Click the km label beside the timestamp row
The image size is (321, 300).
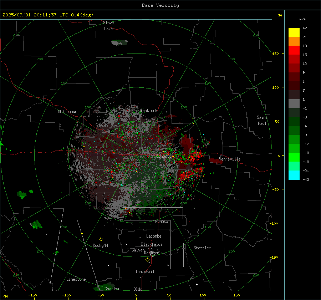coord(279,15)
